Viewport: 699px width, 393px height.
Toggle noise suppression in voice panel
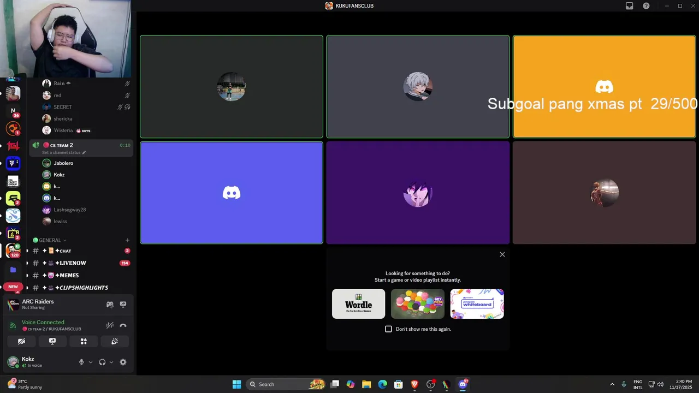(110, 325)
